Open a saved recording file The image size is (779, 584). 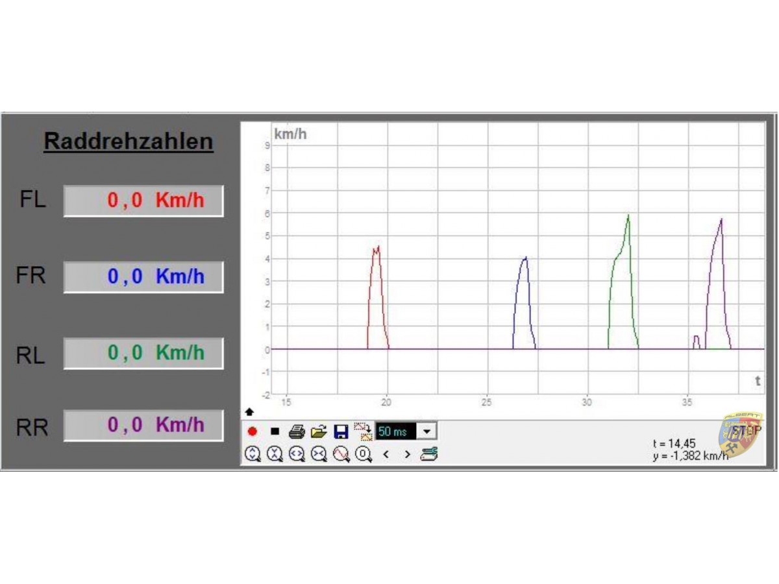[x=319, y=432]
